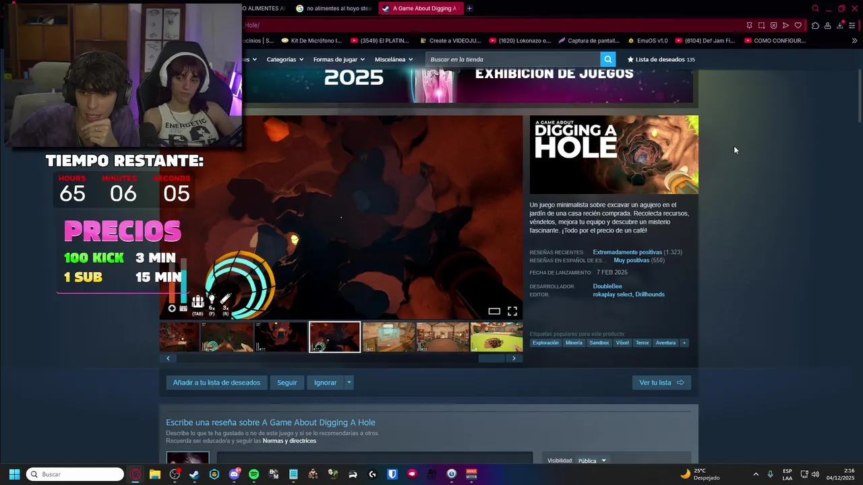863x485 pixels.
Task: Bookmark page with the heart icon
Action: tap(798, 26)
